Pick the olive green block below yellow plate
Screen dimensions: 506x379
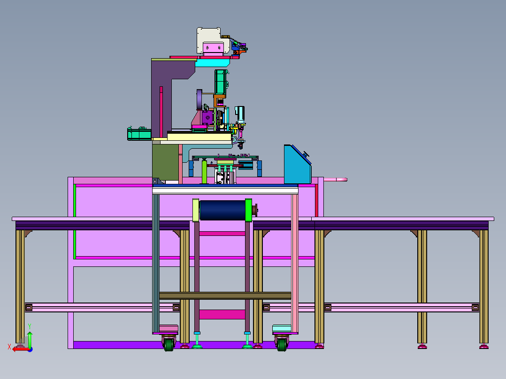[x=165, y=161]
